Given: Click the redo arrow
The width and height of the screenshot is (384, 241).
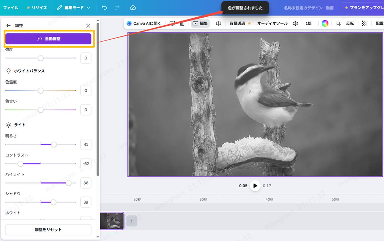Looking at the screenshot, I should pyautogui.click(x=118, y=8).
